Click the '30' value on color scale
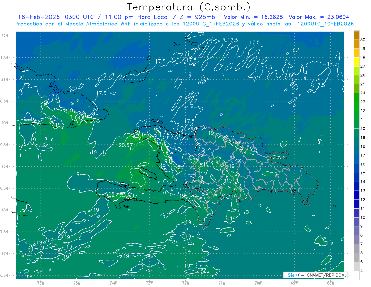371x287 pixels. (363, 40)
